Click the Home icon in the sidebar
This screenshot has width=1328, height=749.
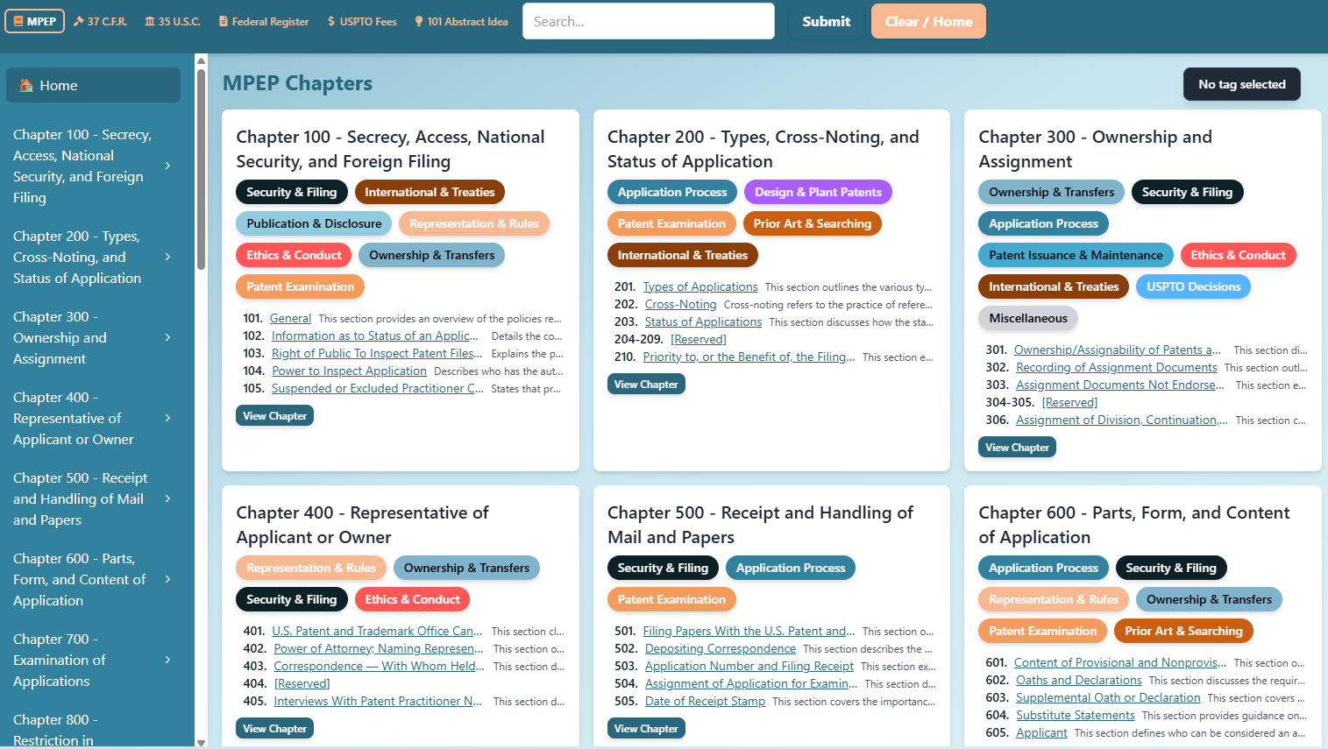click(x=26, y=85)
